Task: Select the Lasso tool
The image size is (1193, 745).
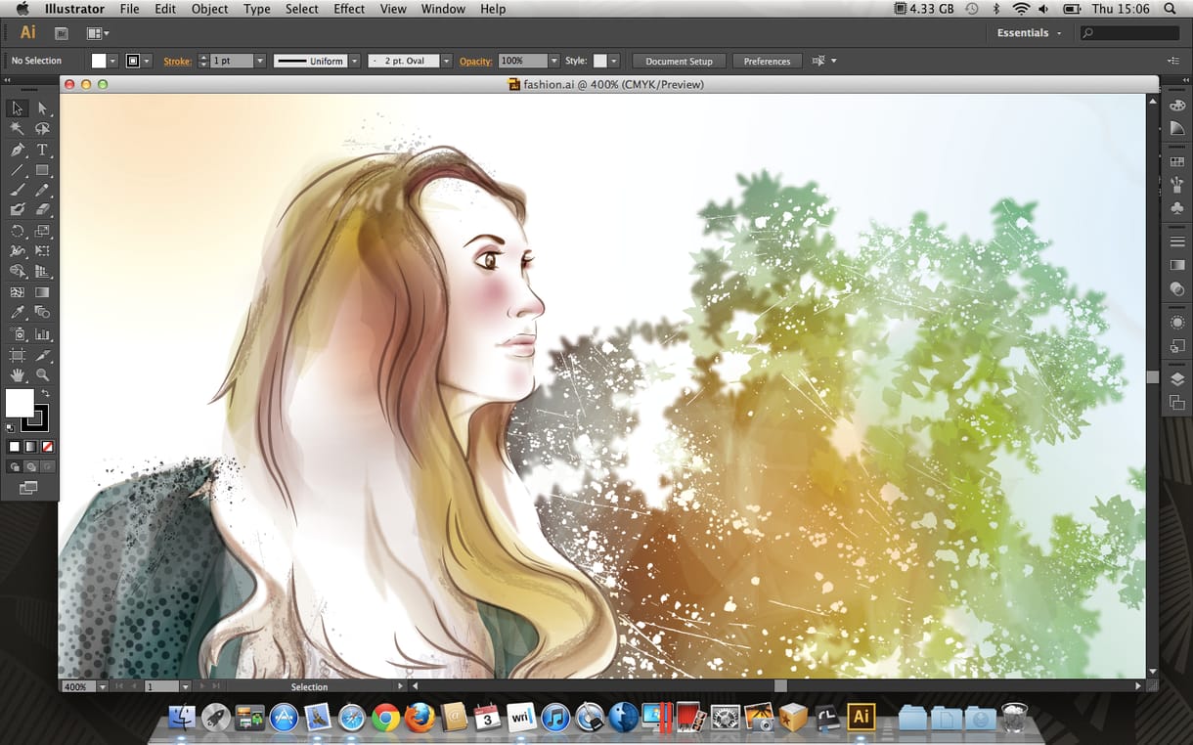Action: pos(42,128)
